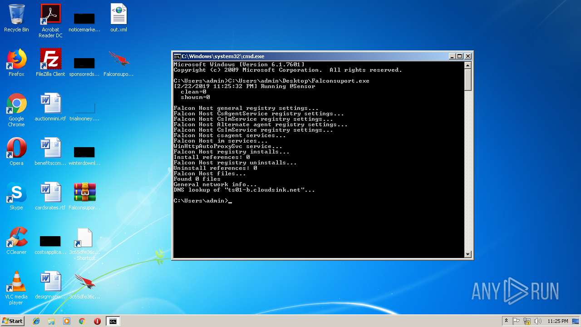
Task: Open the 11:25 PM clock
Action: pos(558,321)
